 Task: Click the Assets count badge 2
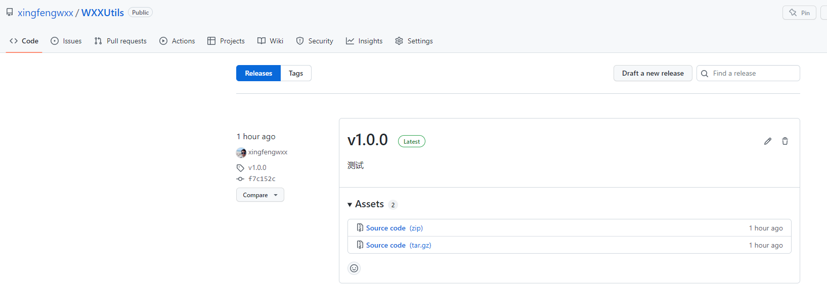click(393, 205)
